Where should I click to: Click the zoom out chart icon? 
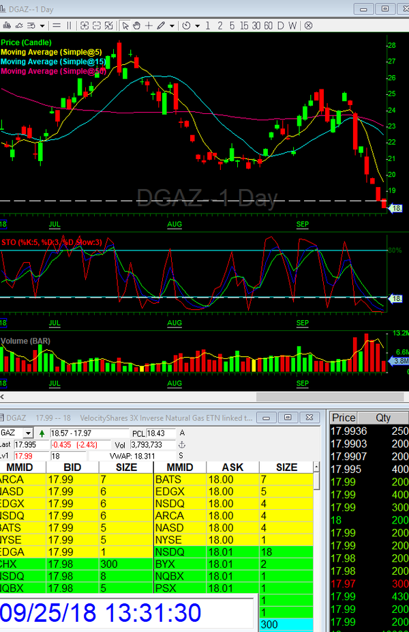tap(97, 25)
